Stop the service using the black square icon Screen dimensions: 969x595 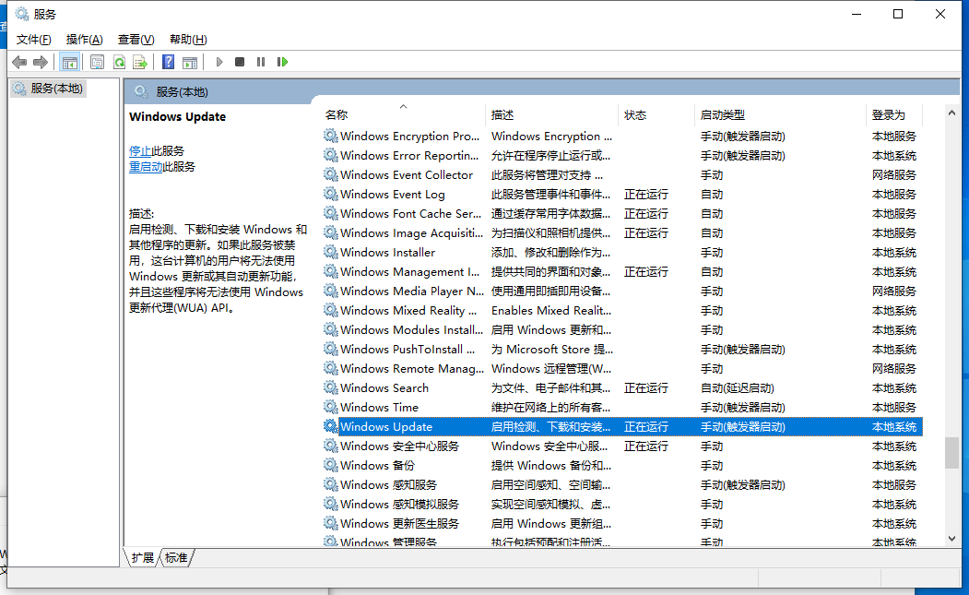(x=239, y=62)
